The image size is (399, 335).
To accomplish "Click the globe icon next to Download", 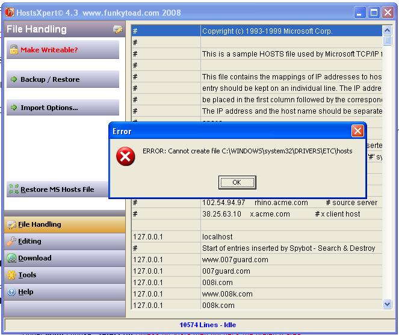I will 11,258.
